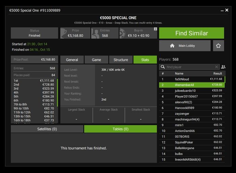Click the 7th to 8th payout row

34,104
